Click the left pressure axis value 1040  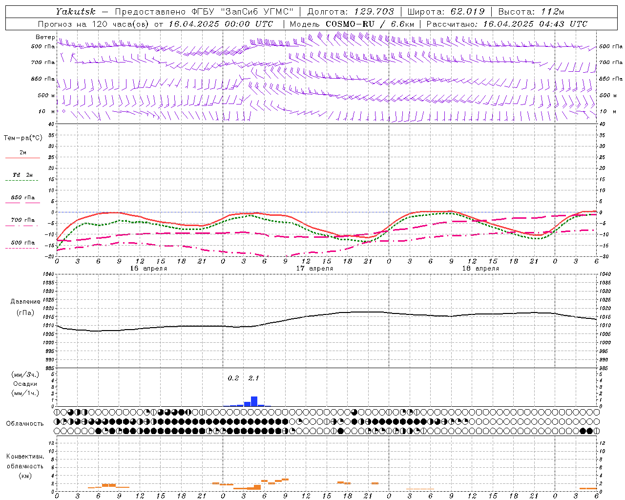pyautogui.click(x=47, y=274)
